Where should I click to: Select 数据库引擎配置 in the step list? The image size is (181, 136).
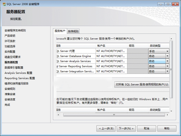(x=14, y=68)
